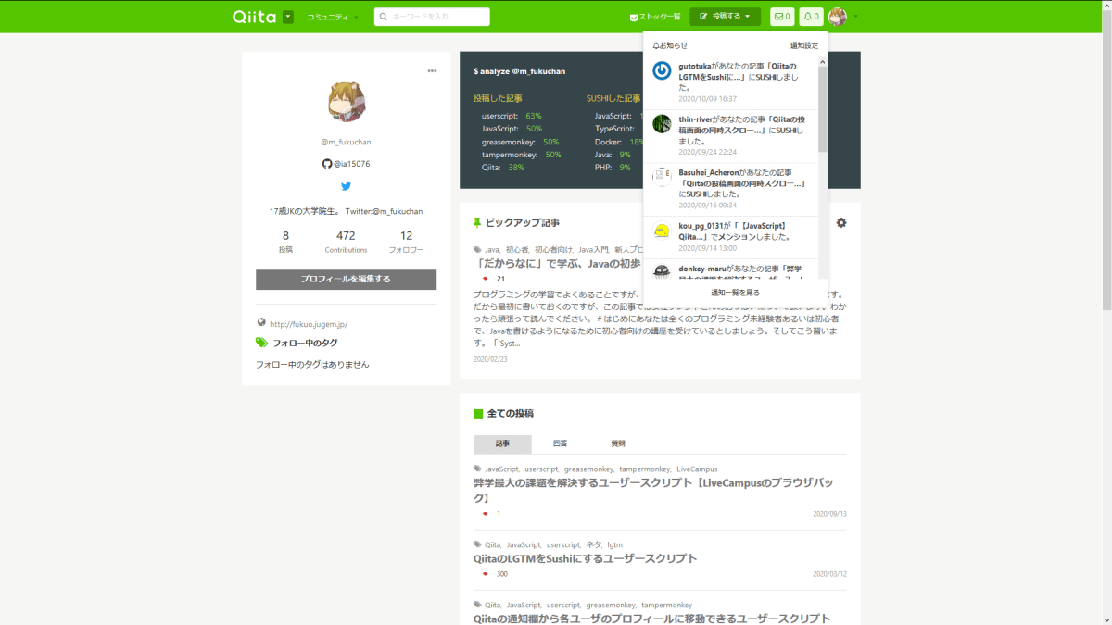The height and width of the screenshot is (625, 1112).
Task: Click the プロフィールを編集する button
Action: coord(346,280)
